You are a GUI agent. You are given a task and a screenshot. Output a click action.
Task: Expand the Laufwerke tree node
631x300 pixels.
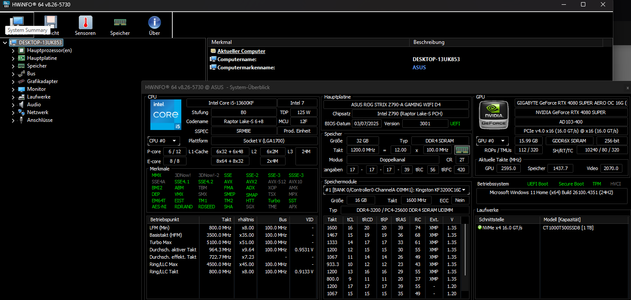tap(13, 97)
